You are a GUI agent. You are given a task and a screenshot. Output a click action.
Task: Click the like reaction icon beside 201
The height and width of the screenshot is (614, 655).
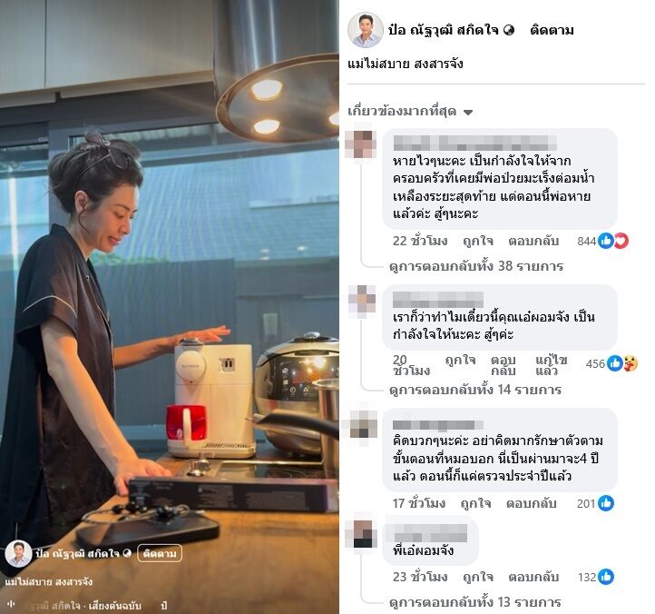click(x=606, y=503)
